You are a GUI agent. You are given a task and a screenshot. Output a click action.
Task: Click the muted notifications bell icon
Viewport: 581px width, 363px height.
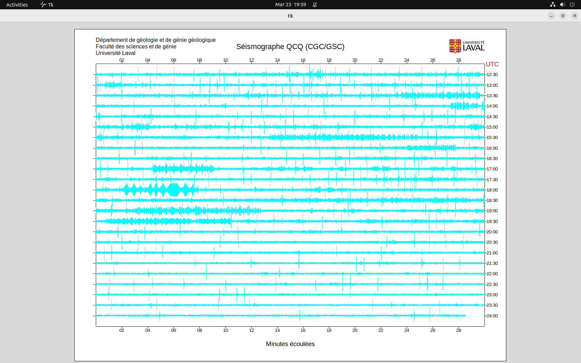pyautogui.click(x=315, y=4)
